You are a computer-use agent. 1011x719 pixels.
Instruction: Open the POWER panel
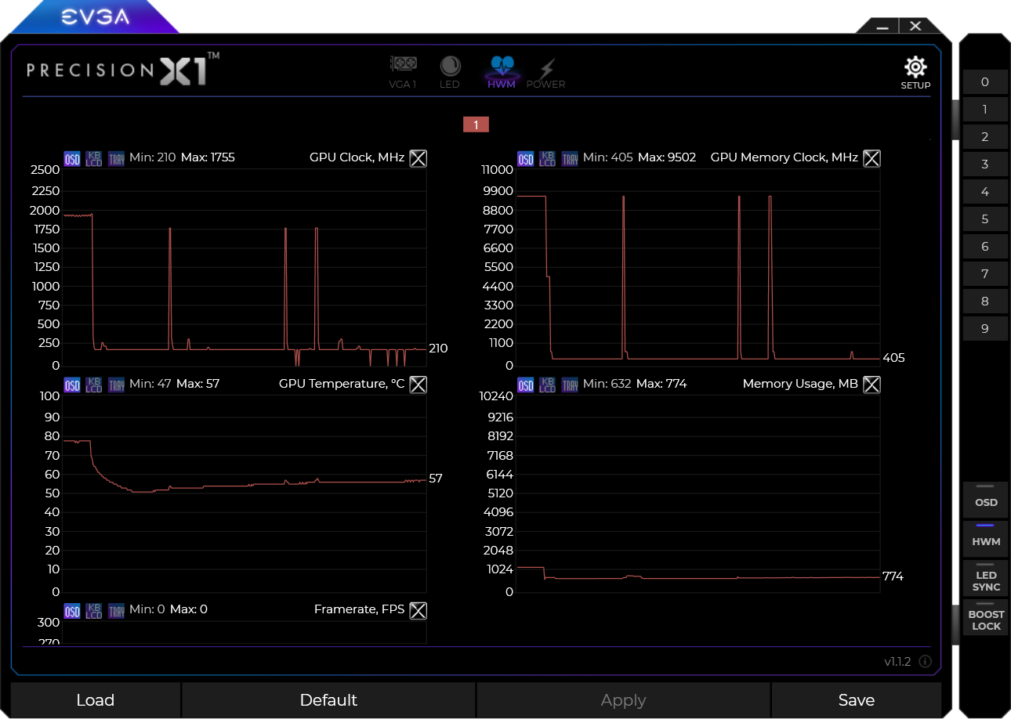(x=545, y=71)
